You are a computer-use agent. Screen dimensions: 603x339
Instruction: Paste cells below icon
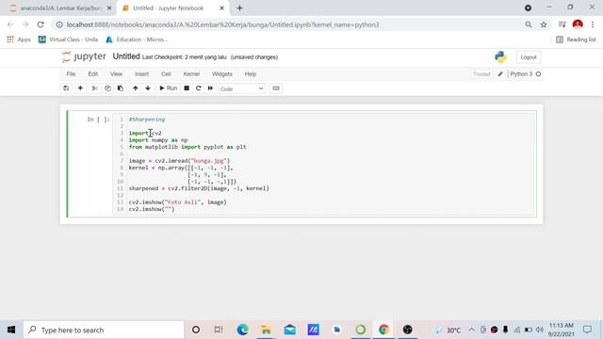(121, 89)
